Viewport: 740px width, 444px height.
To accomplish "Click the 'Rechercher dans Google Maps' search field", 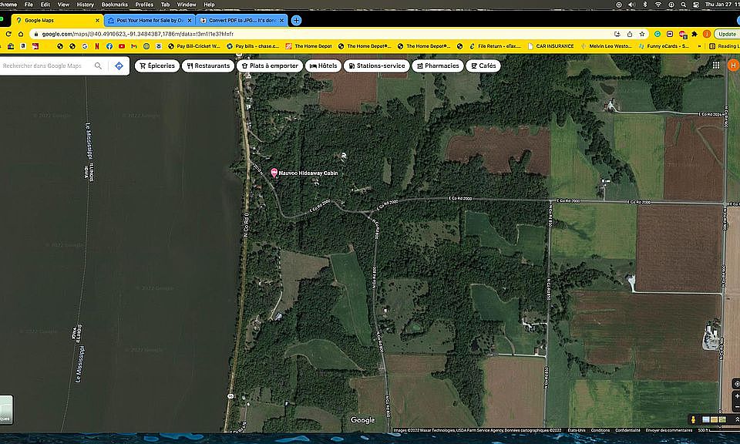I will click(45, 66).
